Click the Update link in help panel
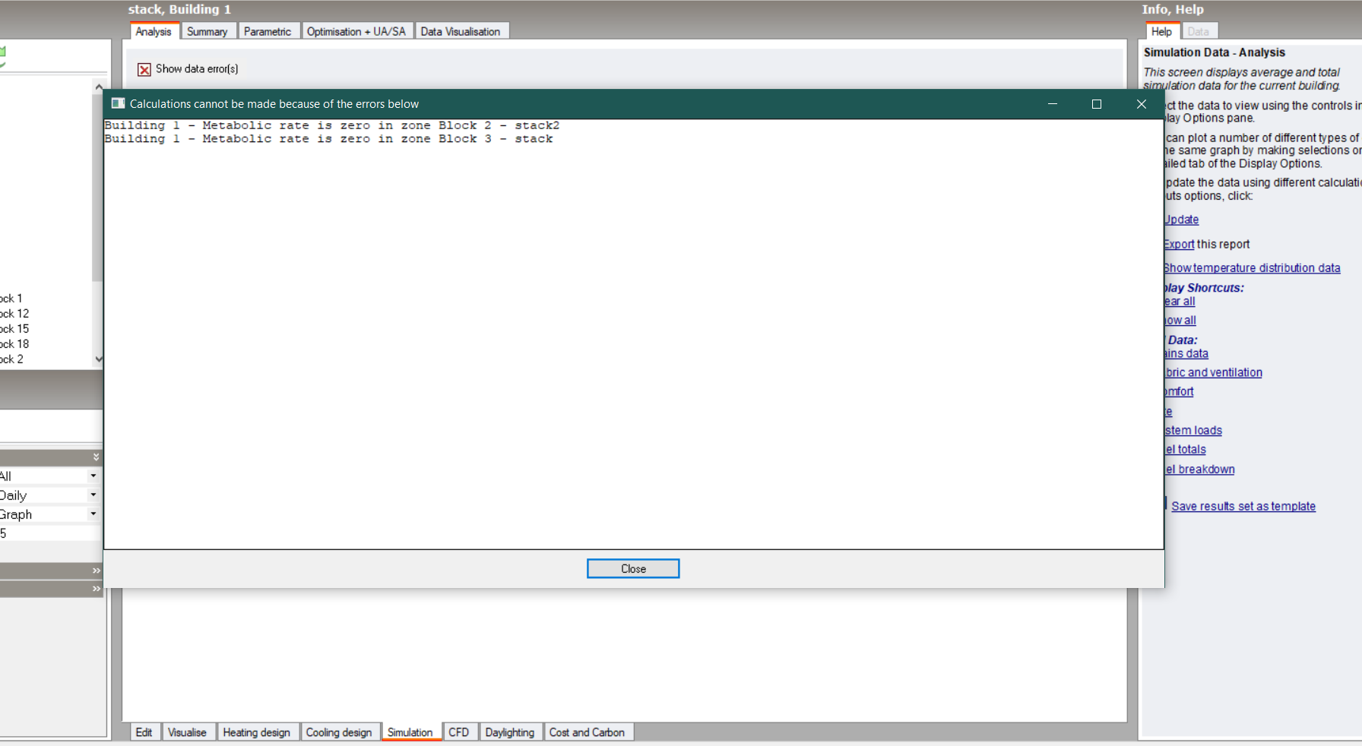This screenshot has width=1362, height=746. 1181,220
